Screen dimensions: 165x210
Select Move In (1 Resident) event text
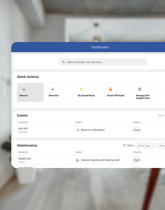tap(93, 130)
